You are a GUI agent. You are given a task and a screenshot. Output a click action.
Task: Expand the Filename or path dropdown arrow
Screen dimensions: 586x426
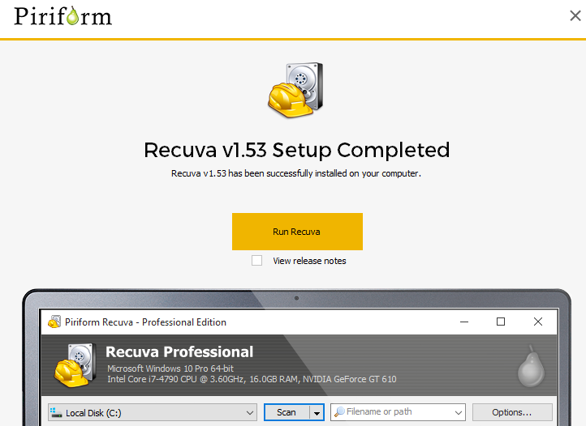coord(459,412)
